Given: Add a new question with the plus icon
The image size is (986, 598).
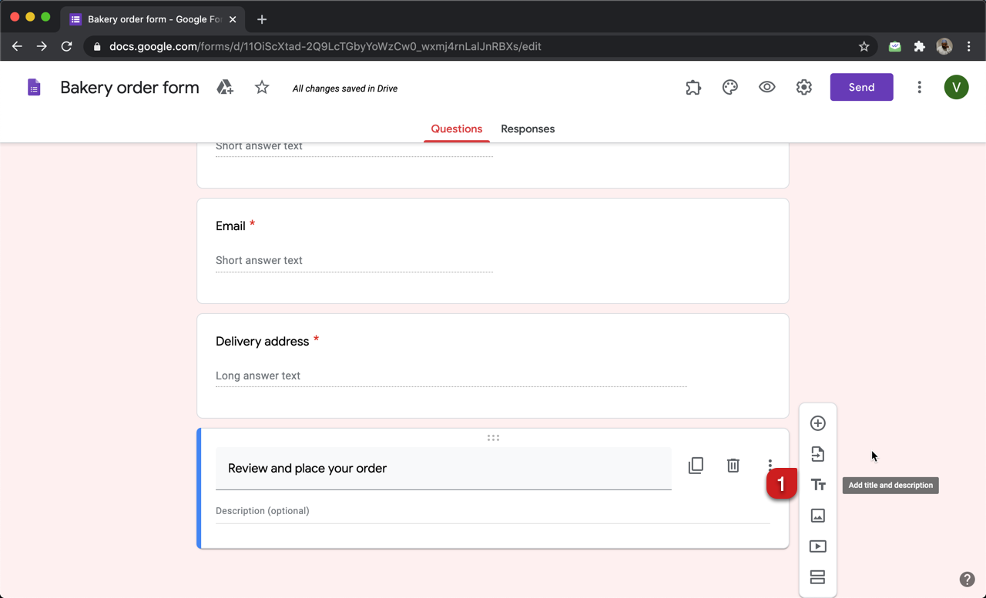Looking at the screenshot, I should click(x=817, y=423).
